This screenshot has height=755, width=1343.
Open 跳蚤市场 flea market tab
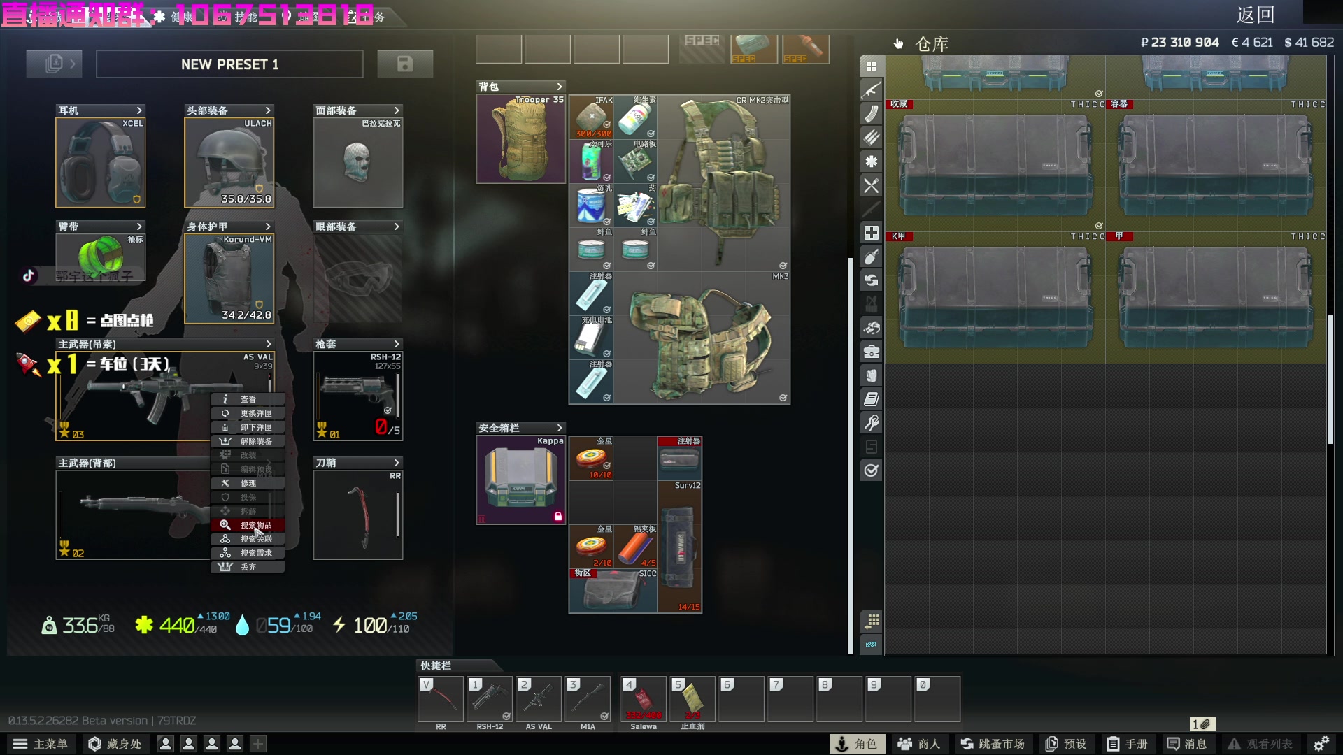[x=993, y=744]
